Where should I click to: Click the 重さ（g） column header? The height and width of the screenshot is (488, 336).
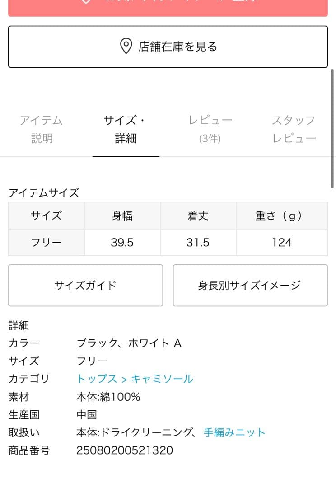[281, 216]
